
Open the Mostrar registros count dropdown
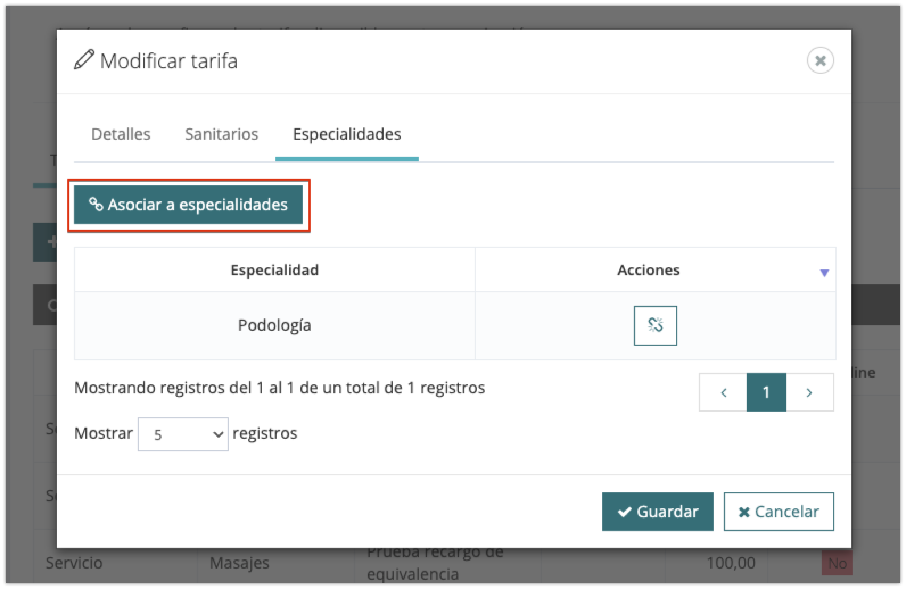tap(183, 434)
